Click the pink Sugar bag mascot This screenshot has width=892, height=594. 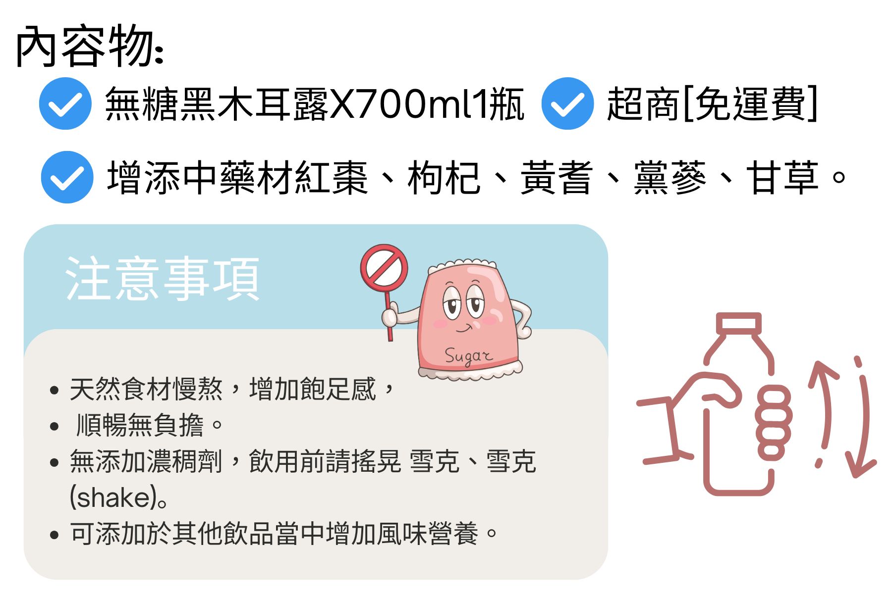click(x=468, y=319)
